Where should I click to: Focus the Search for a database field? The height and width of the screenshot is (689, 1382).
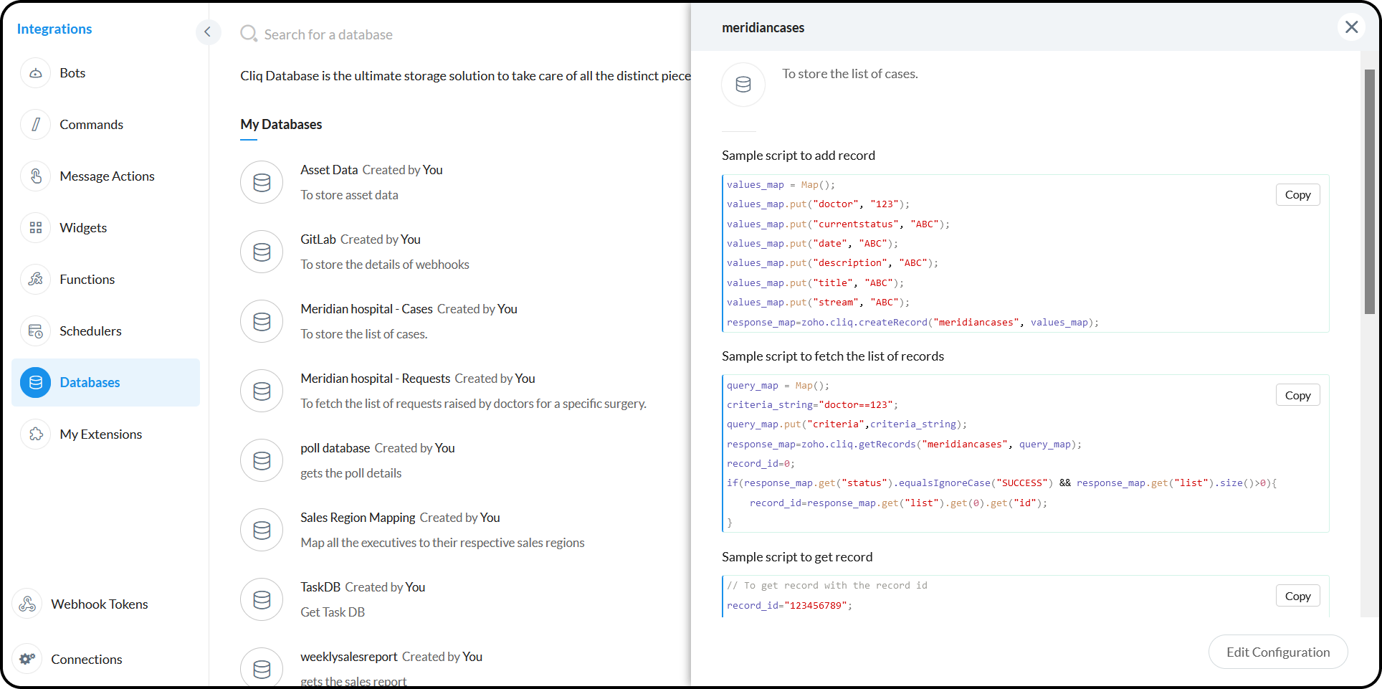[328, 34]
